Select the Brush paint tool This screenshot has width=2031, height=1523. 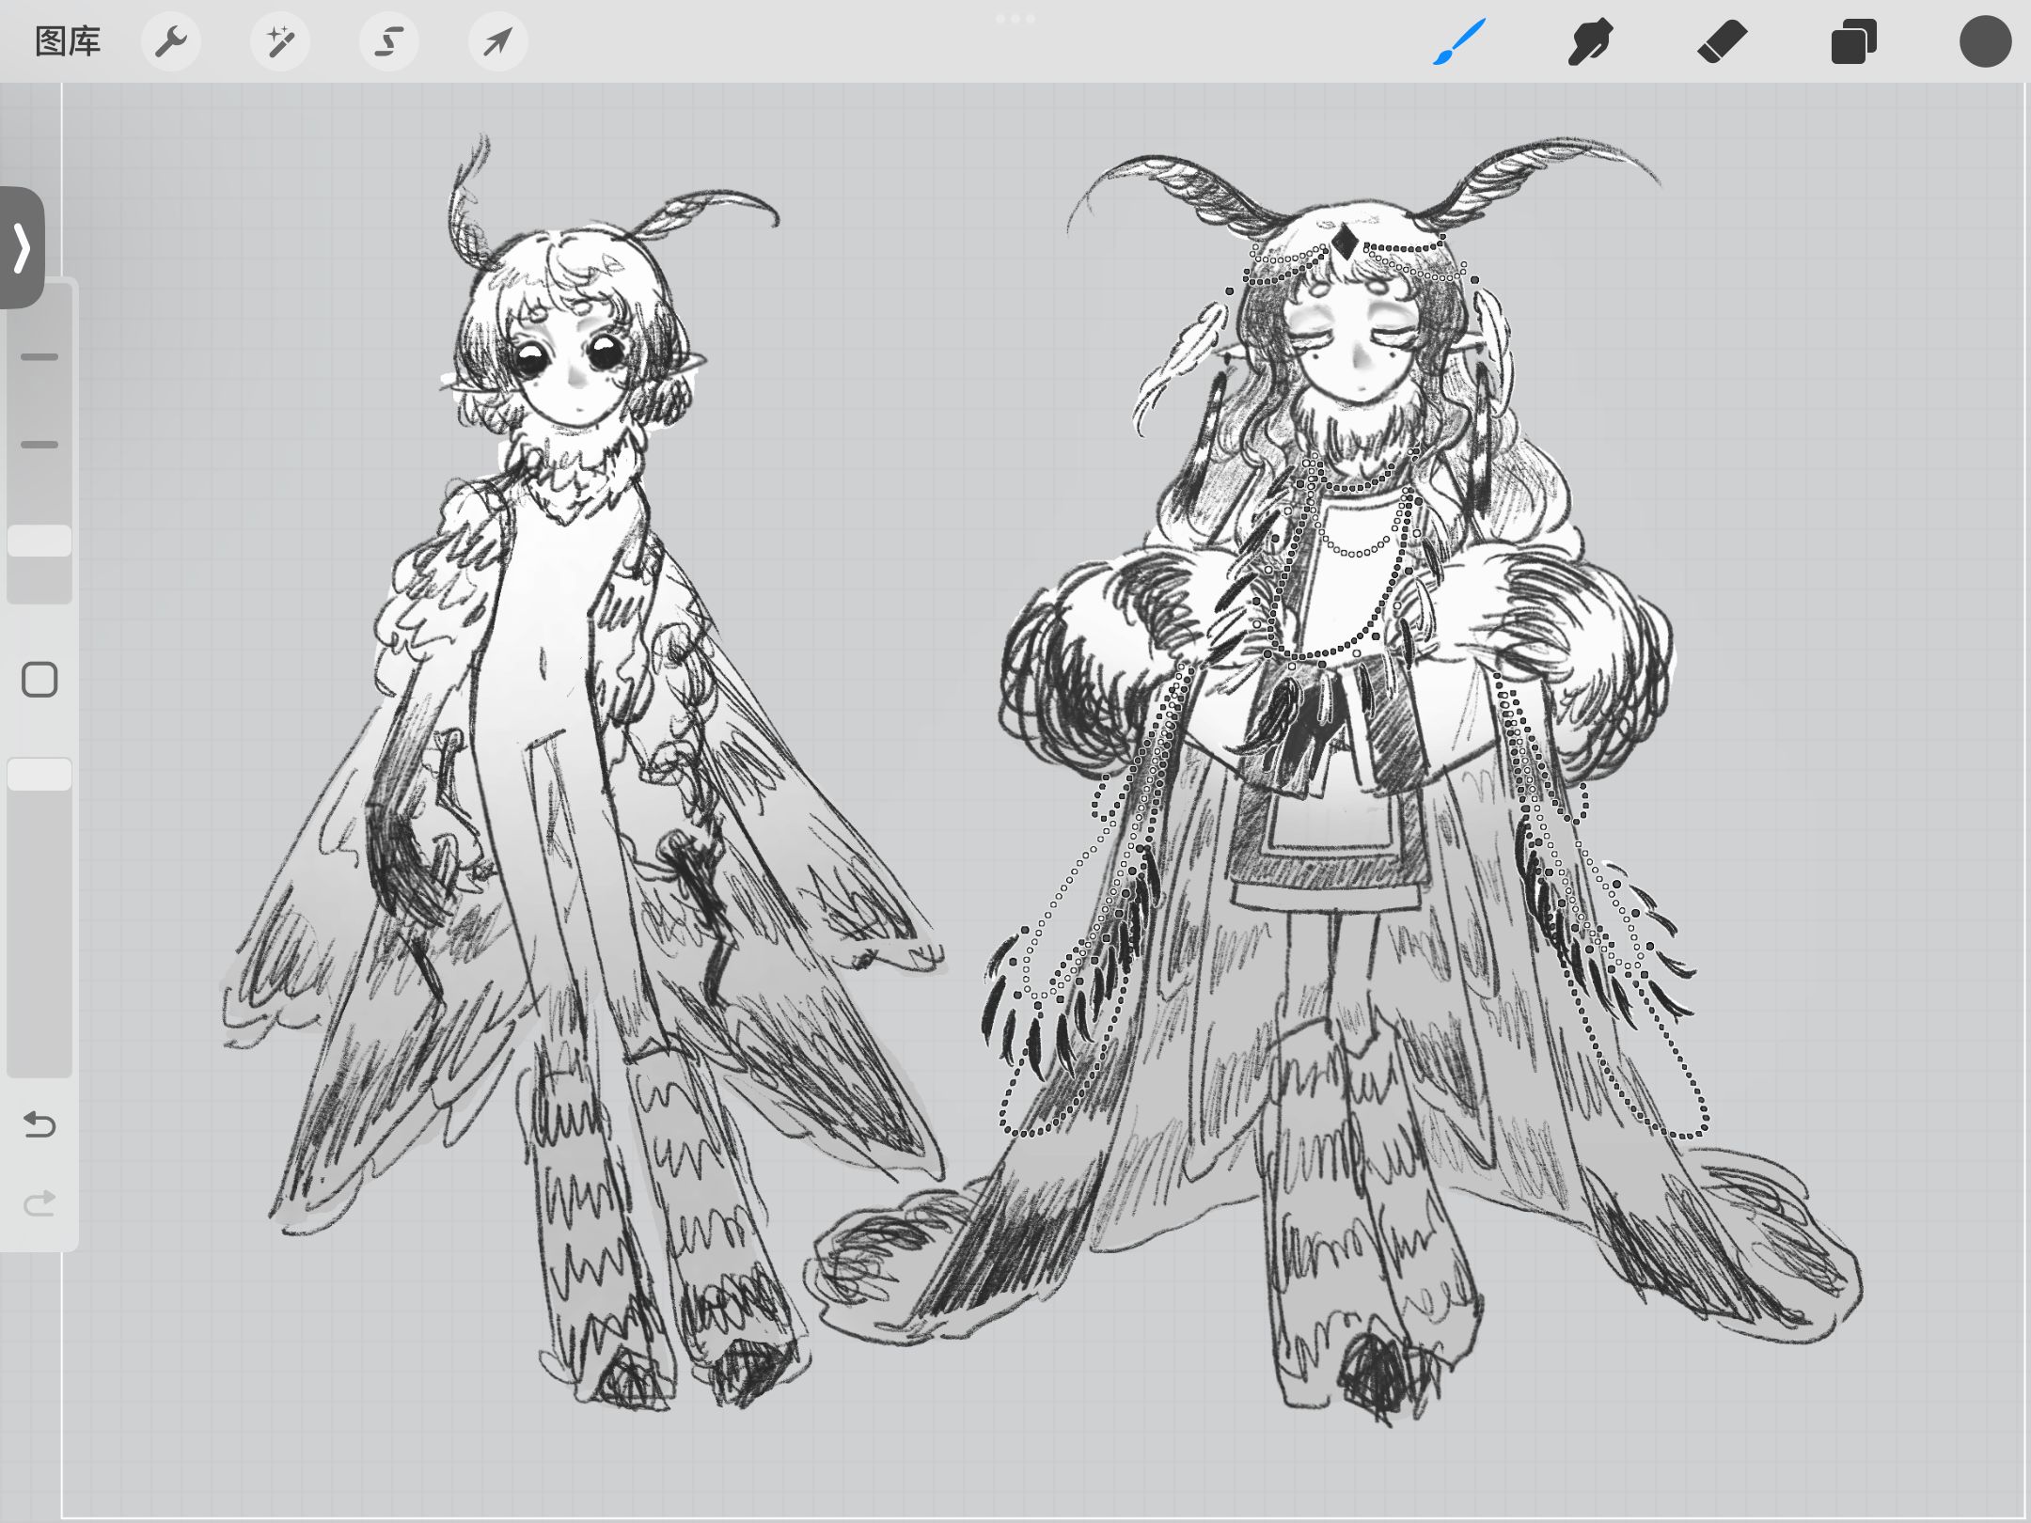tap(1458, 42)
